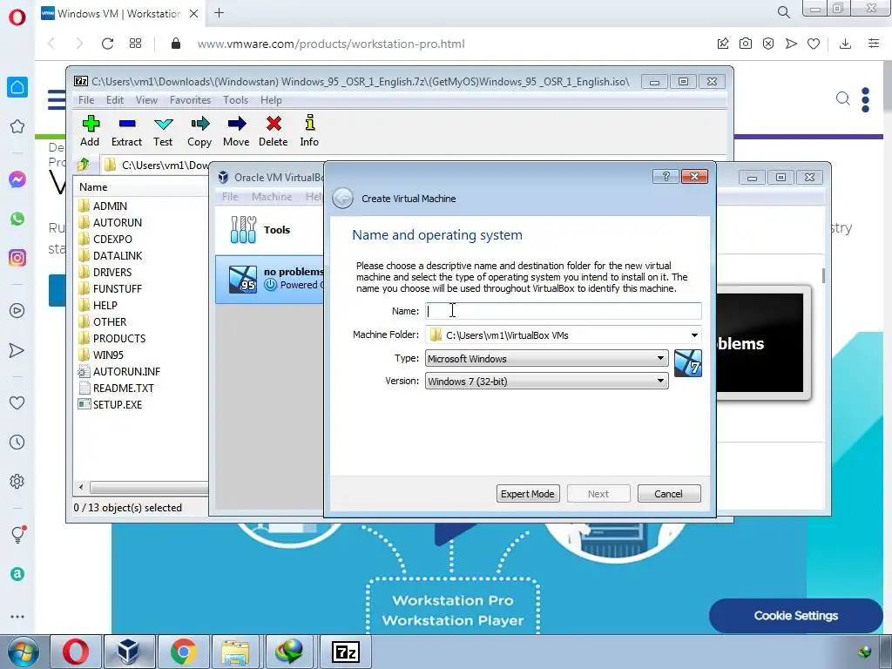This screenshot has width=892, height=669.
Task: Open Opera home sidebar icon
Action: point(17,87)
